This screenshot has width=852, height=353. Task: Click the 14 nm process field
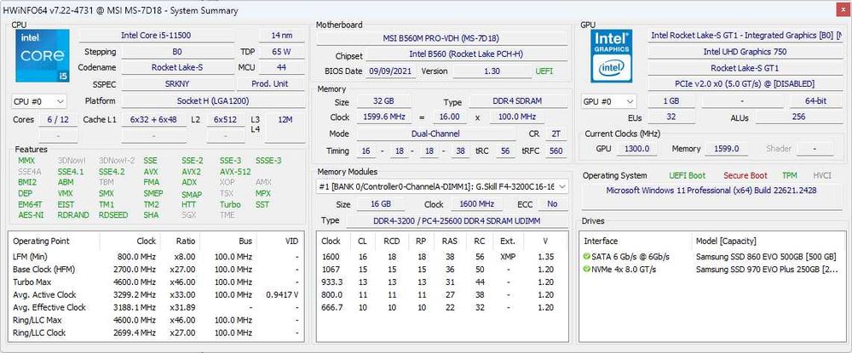tap(281, 35)
